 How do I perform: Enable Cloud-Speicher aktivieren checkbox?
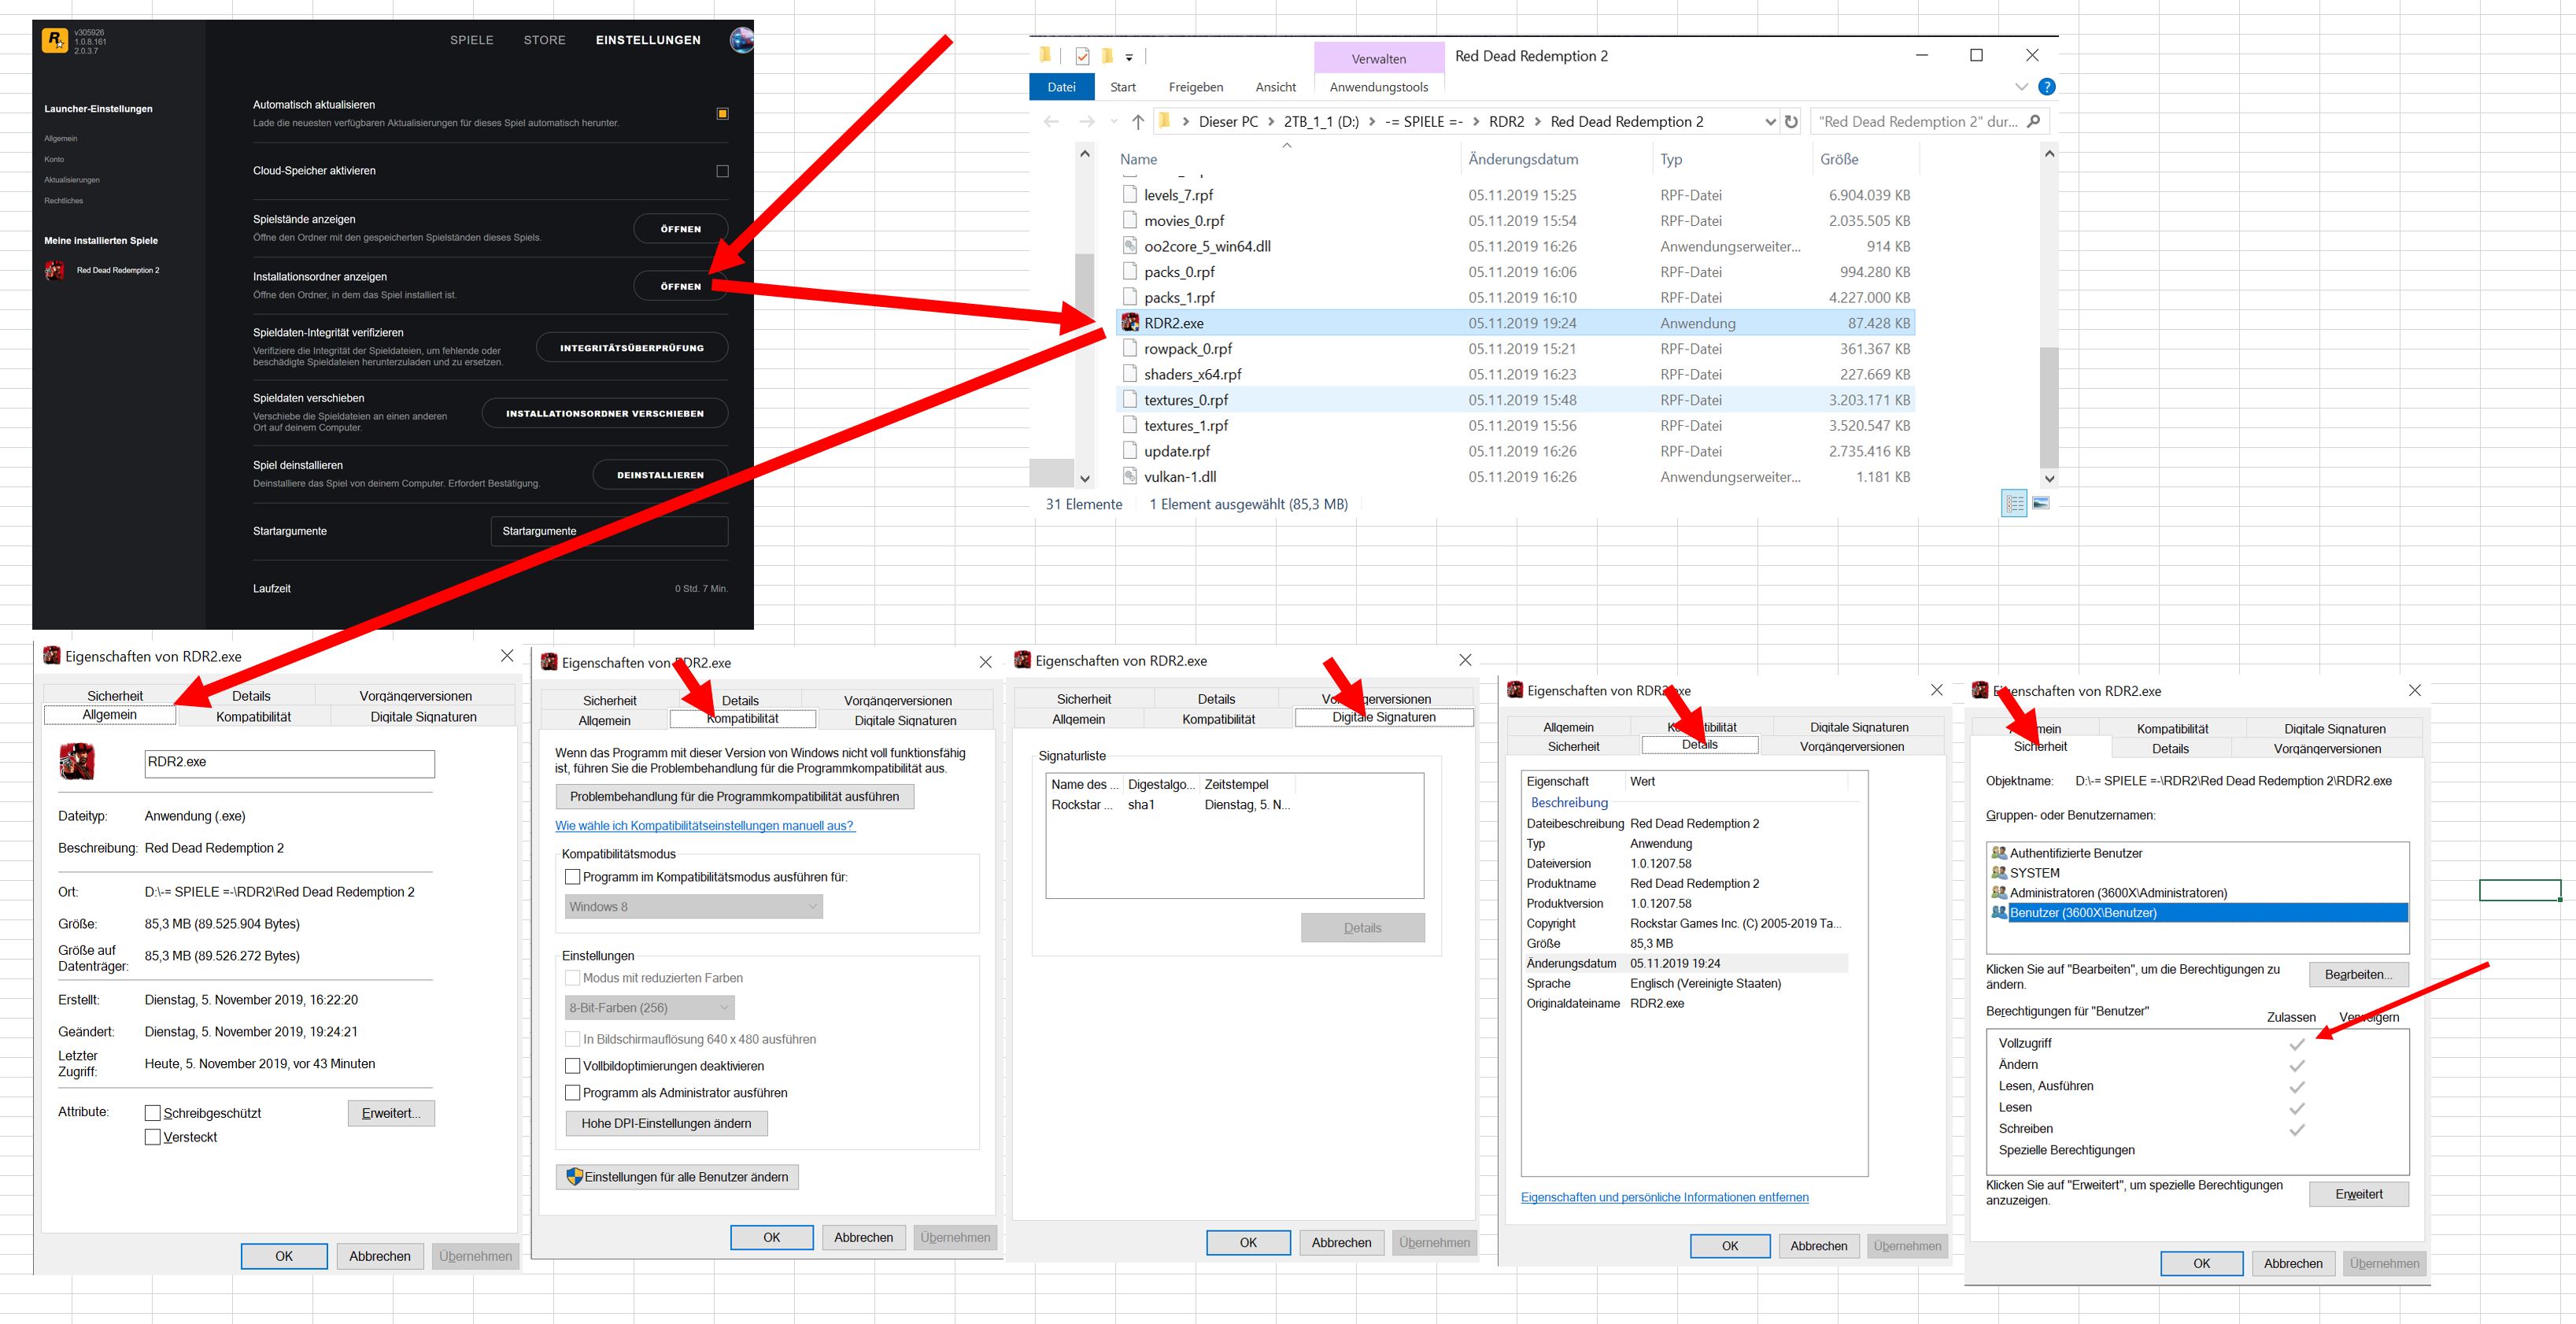pyautogui.click(x=722, y=171)
